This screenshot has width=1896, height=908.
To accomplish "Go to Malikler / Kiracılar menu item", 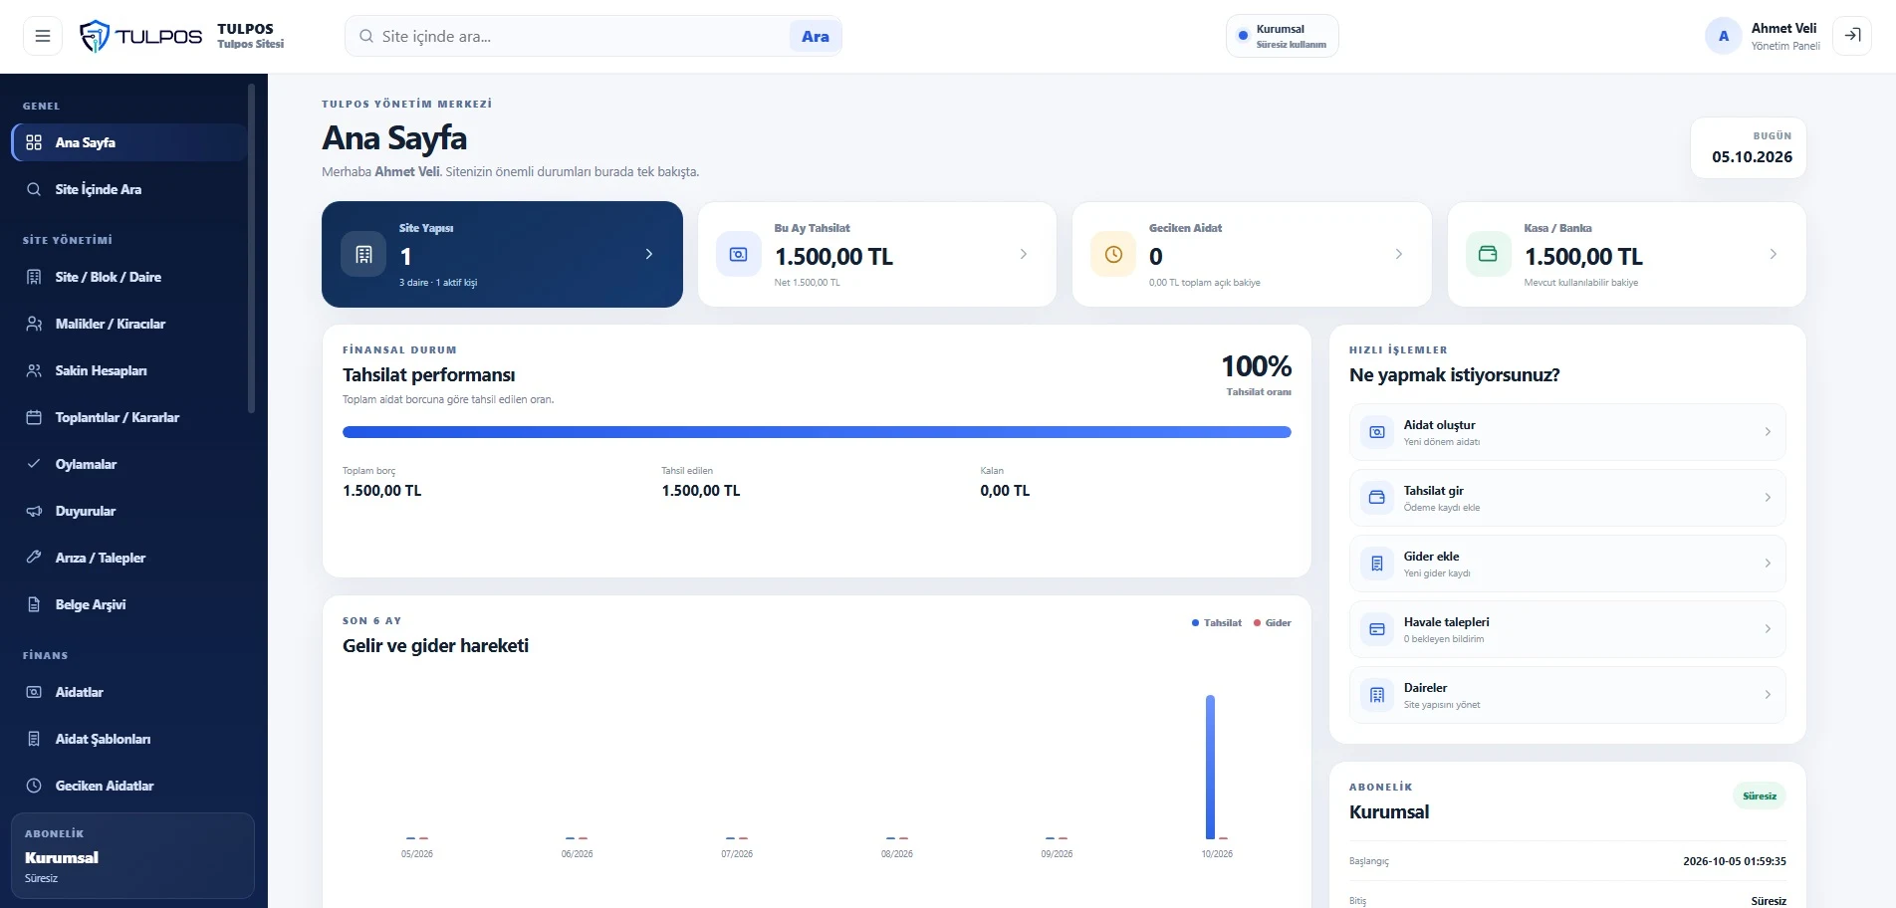I will coord(128,324).
